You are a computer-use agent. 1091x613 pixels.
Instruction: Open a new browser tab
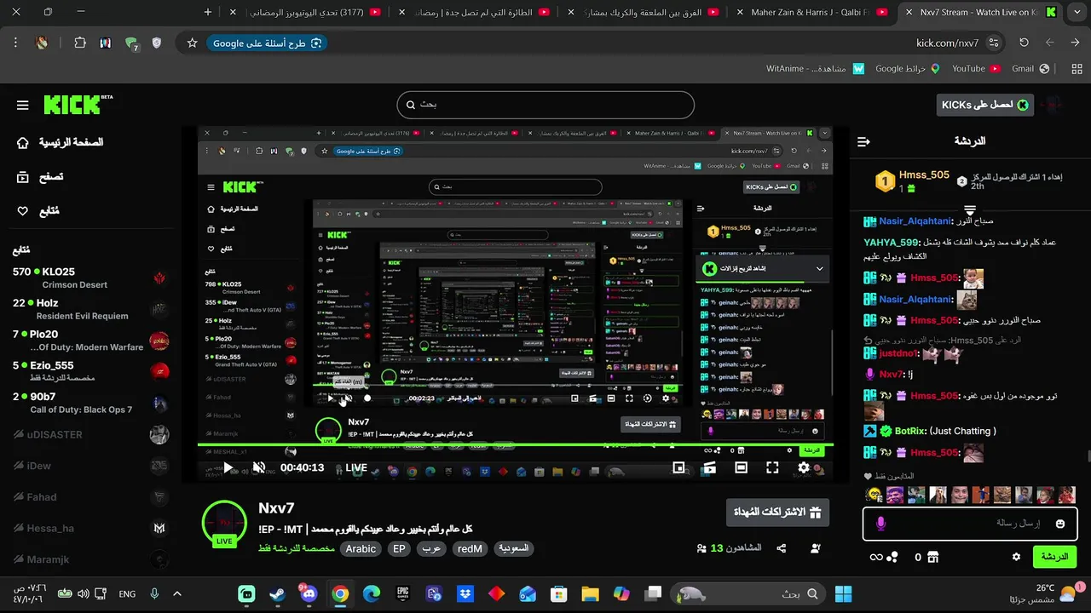tap(208, 12)
